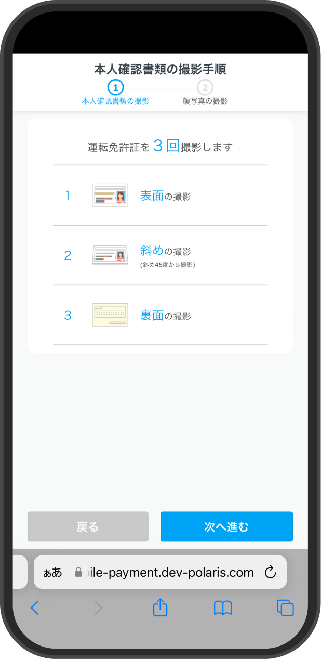Click the URL address bar field
This screenshot has width=321, height=659.
click(x=160, y=572)
